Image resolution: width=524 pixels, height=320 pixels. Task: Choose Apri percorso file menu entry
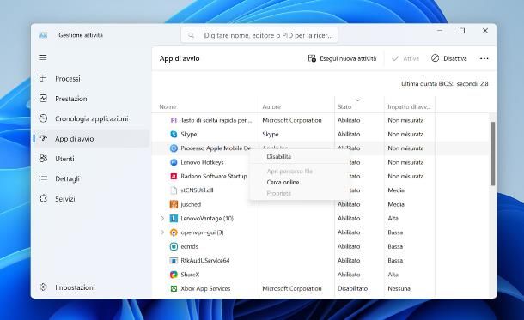[289, 172]
